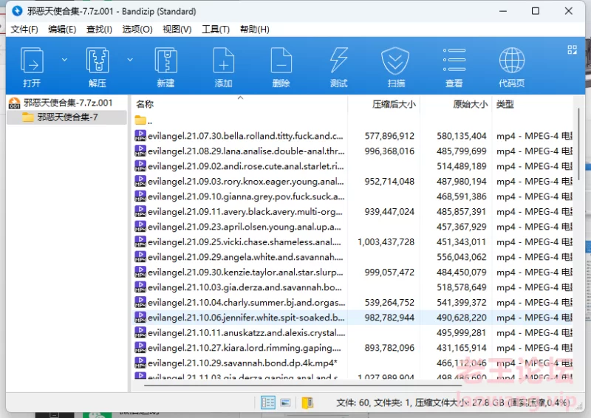The width and height of the screenshot is (591, 418).
Task: Click the 删除 (Delete) icon
Action: point(281,61)
